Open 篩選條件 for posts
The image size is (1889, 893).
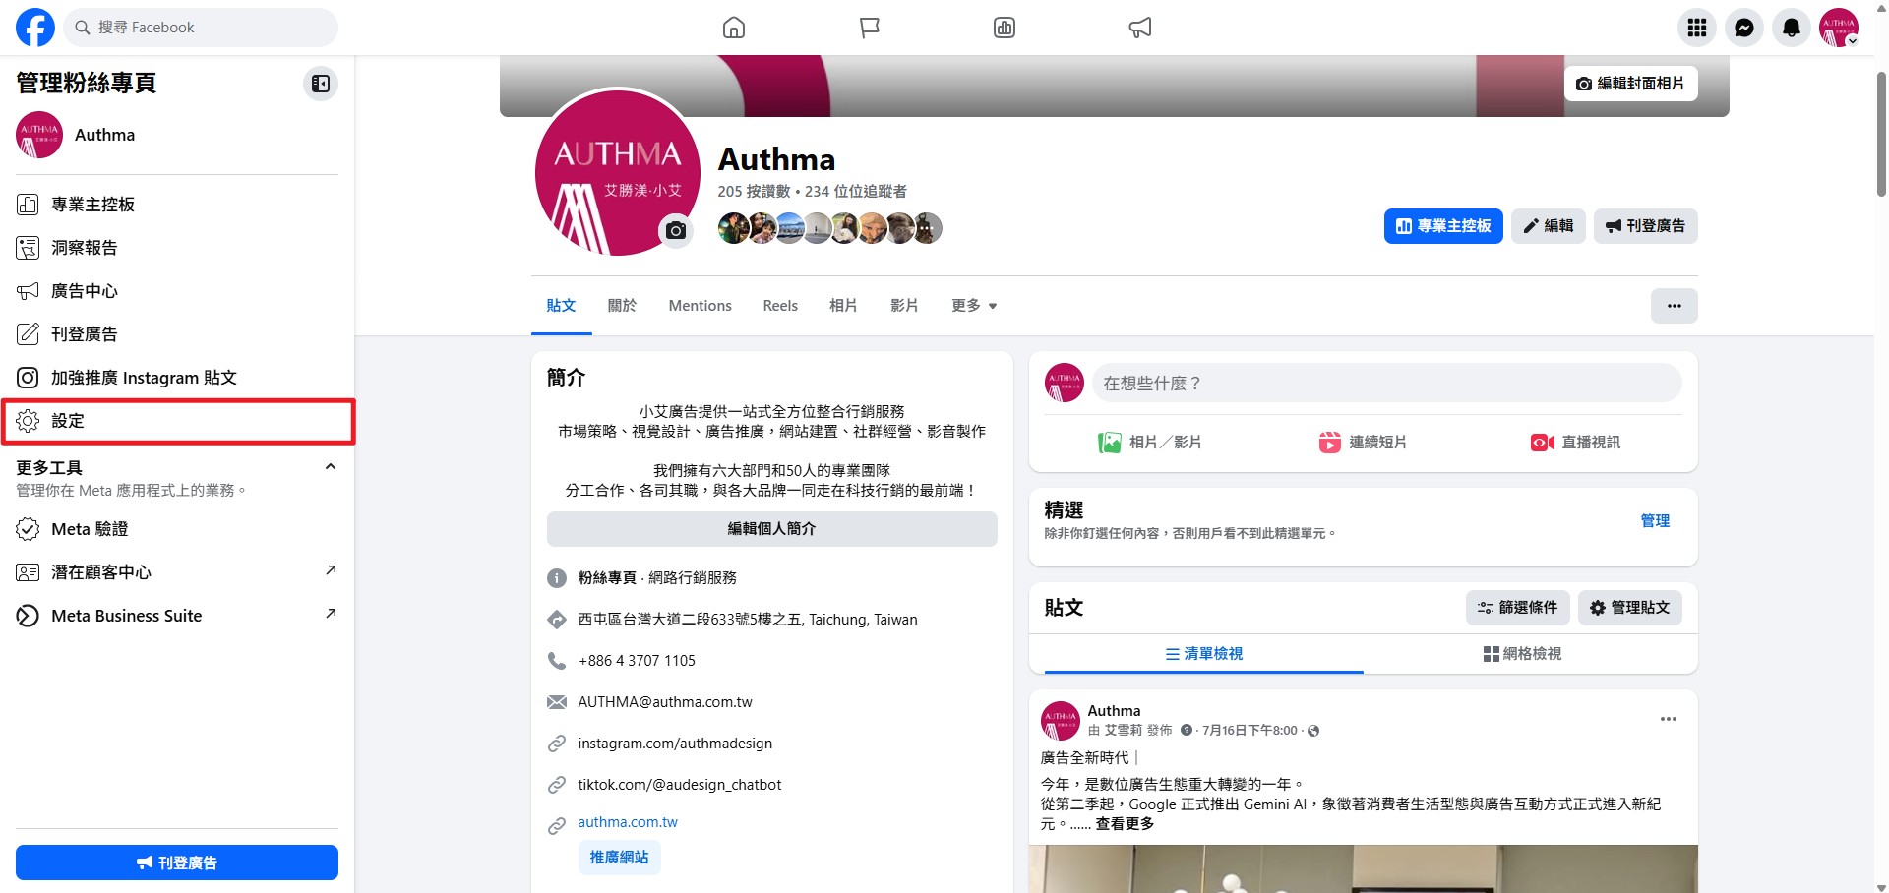tap(1518, 608)
